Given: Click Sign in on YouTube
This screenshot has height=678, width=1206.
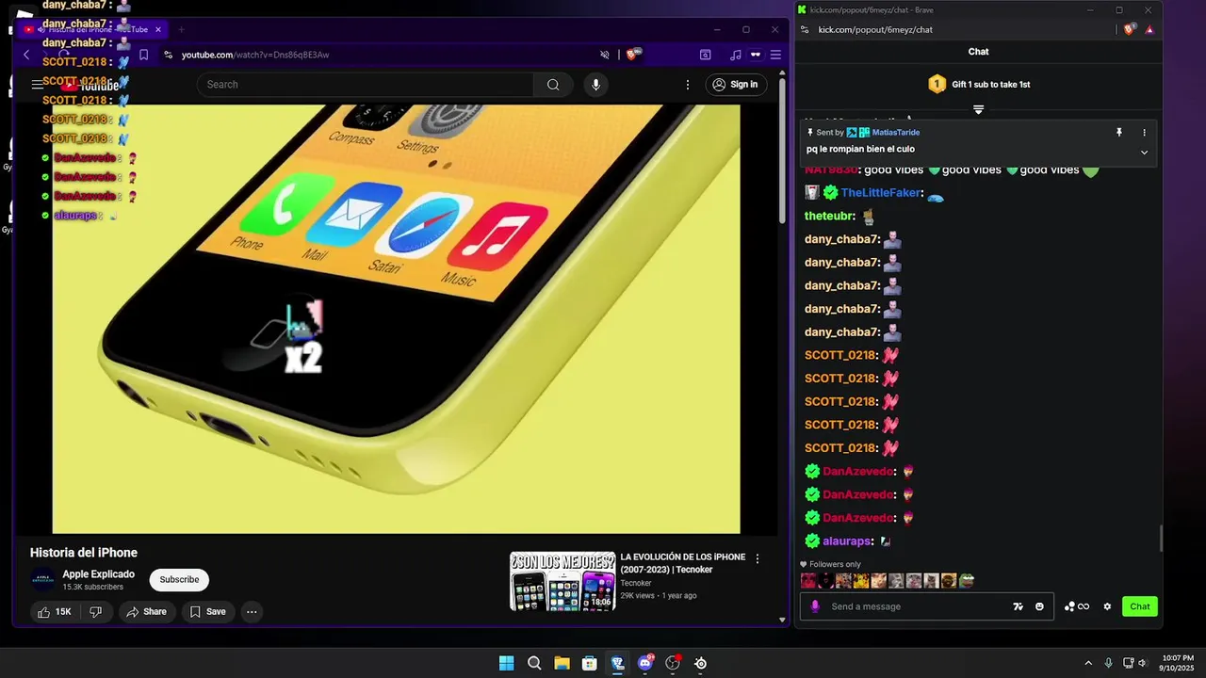Looking at the screenshot, I should click(736, 85).
